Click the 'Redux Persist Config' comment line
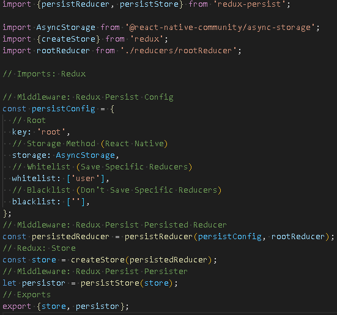The image size is (337, 315). (88, 97)
